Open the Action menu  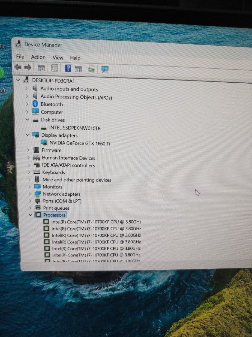coord(38,57)
